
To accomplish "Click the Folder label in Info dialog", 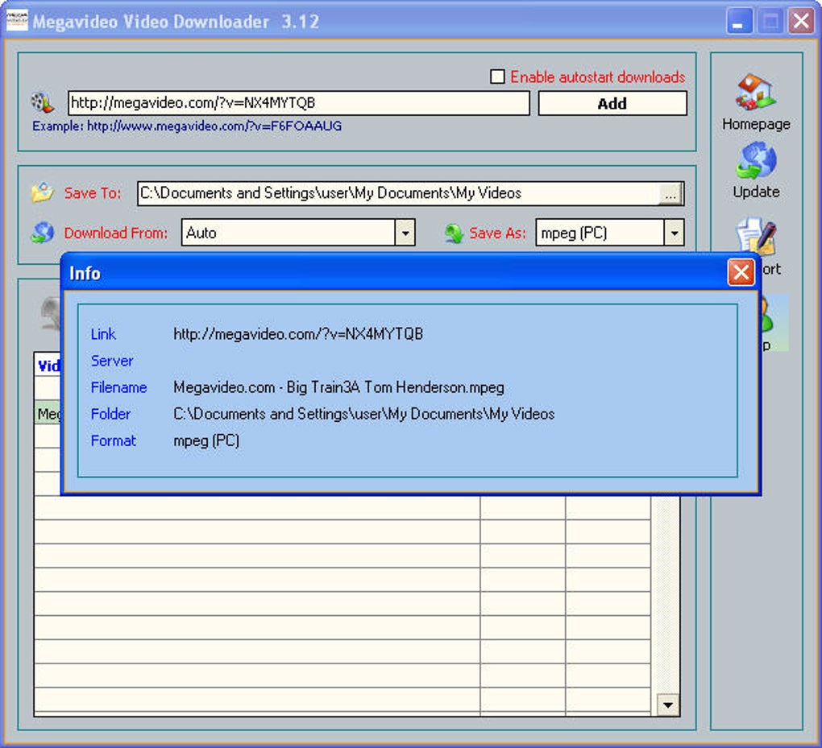I will (x=110, y=414).
